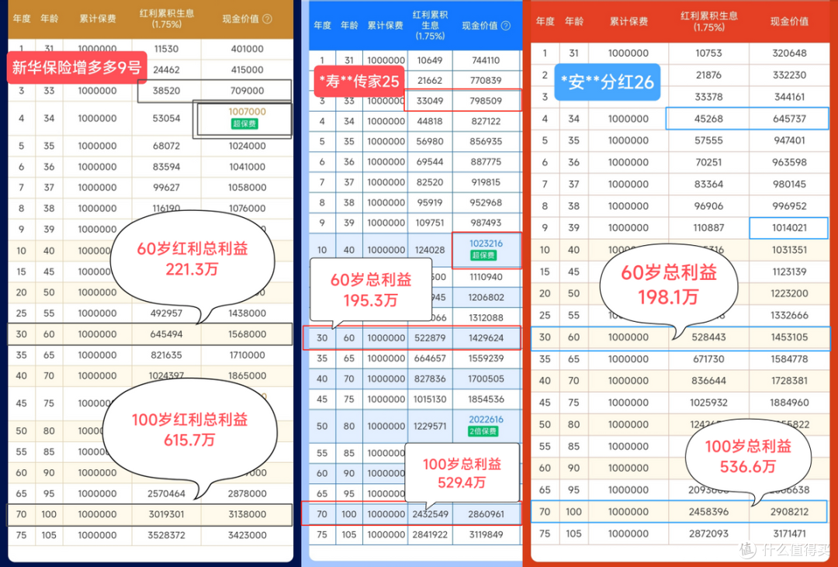Click the 2倍保费 badge under 2022616
The height and width of the screenshot is (567, 838).
point(483,431)
